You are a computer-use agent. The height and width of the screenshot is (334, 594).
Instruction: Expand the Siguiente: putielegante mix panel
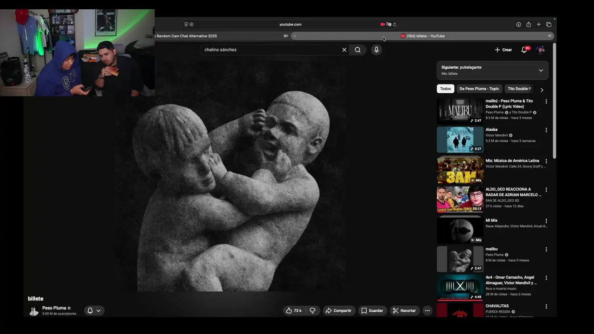(x=541, y=71)
